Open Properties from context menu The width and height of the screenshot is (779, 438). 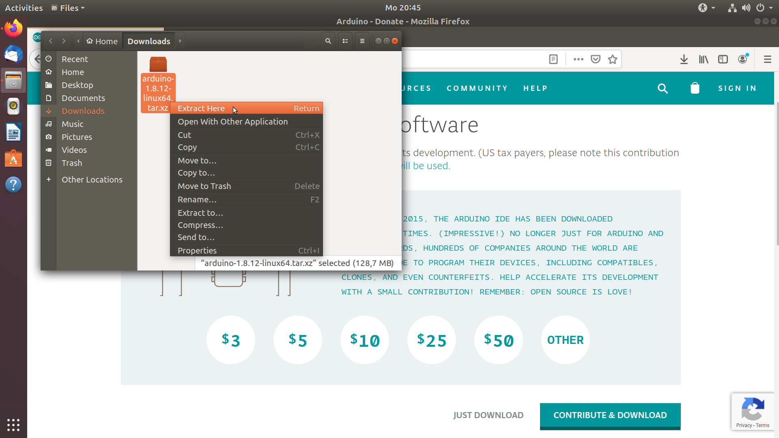click(x=247, y=251)
